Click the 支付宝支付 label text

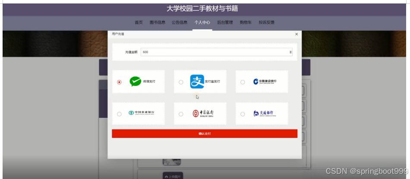click(212, 82)
